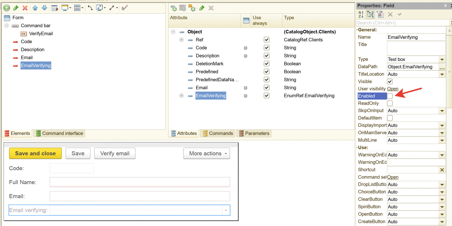Click the grey X cancel icon in Properties toolbar
Viewport: 452px width, 226px height.
(x=390, y=15)
